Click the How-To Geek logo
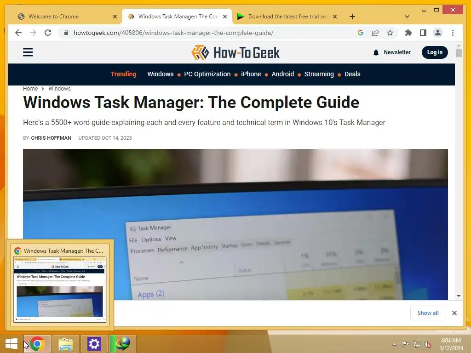 pyautogui.click(x=235, y=52)
